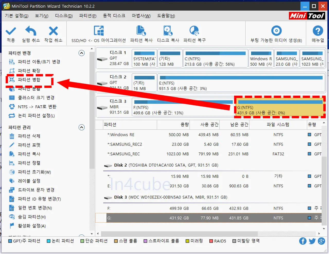The height and width of the screenshot is (254, 329).
Task: Select G:(NTFS) 431.9 GB partition block
Action: (280, 107)
